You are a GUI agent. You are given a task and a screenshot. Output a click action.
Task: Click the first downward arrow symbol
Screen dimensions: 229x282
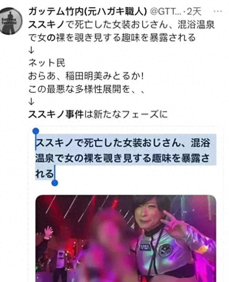31,51
